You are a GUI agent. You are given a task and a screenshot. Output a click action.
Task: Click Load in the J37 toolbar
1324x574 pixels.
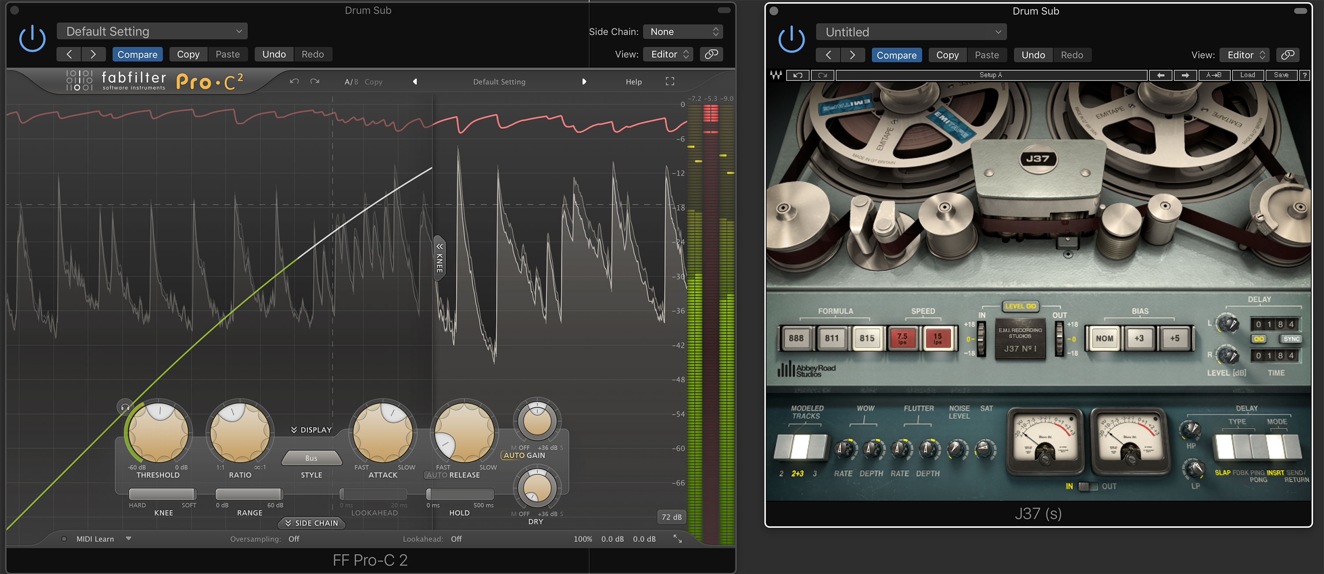1247,75
